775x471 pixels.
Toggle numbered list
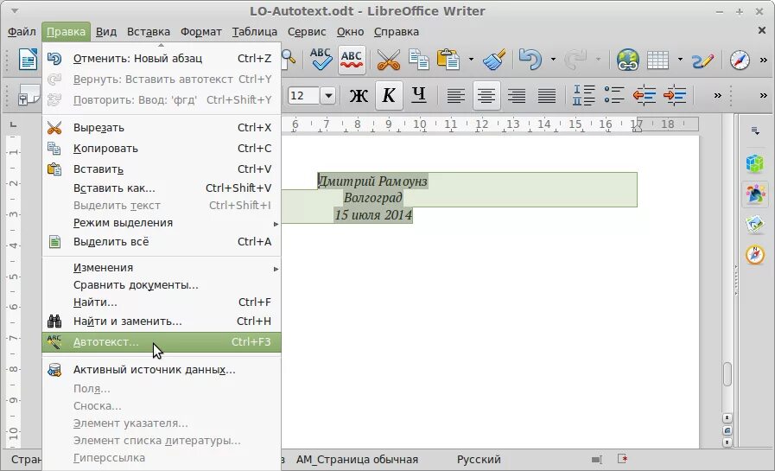point(583,95)
